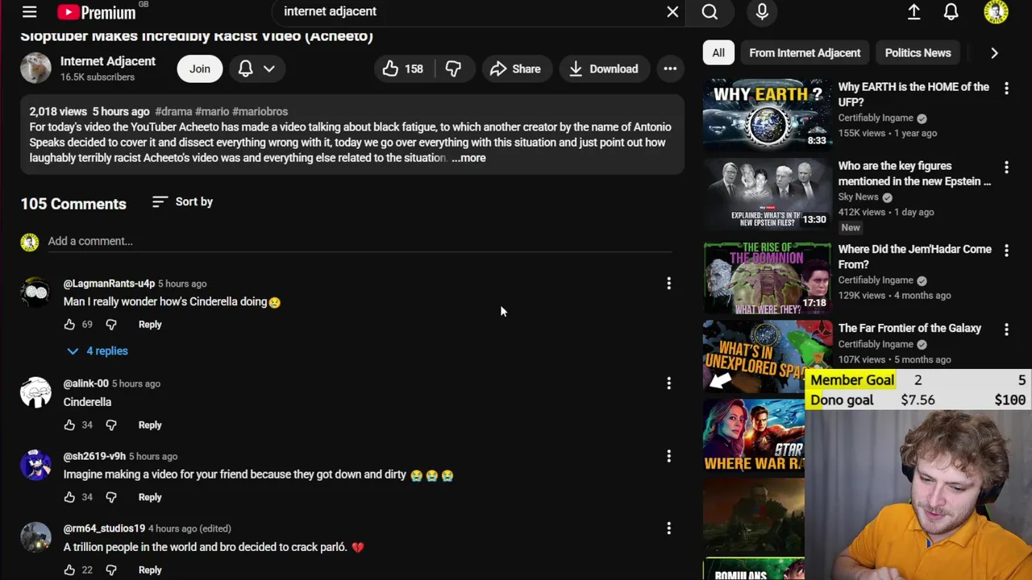Like rm64_studios19 comment

(x=69, y=570)
